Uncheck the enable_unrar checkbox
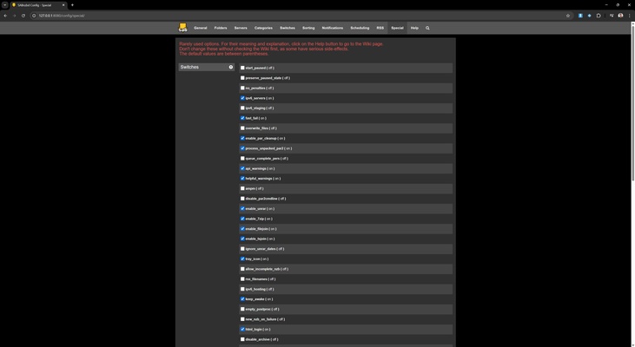Image resolution: width=635 pixels, height=347 pixels. click(242, 209)
